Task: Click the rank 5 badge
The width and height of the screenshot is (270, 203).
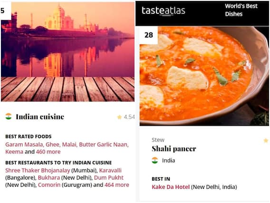Action: tap(5, 10)
